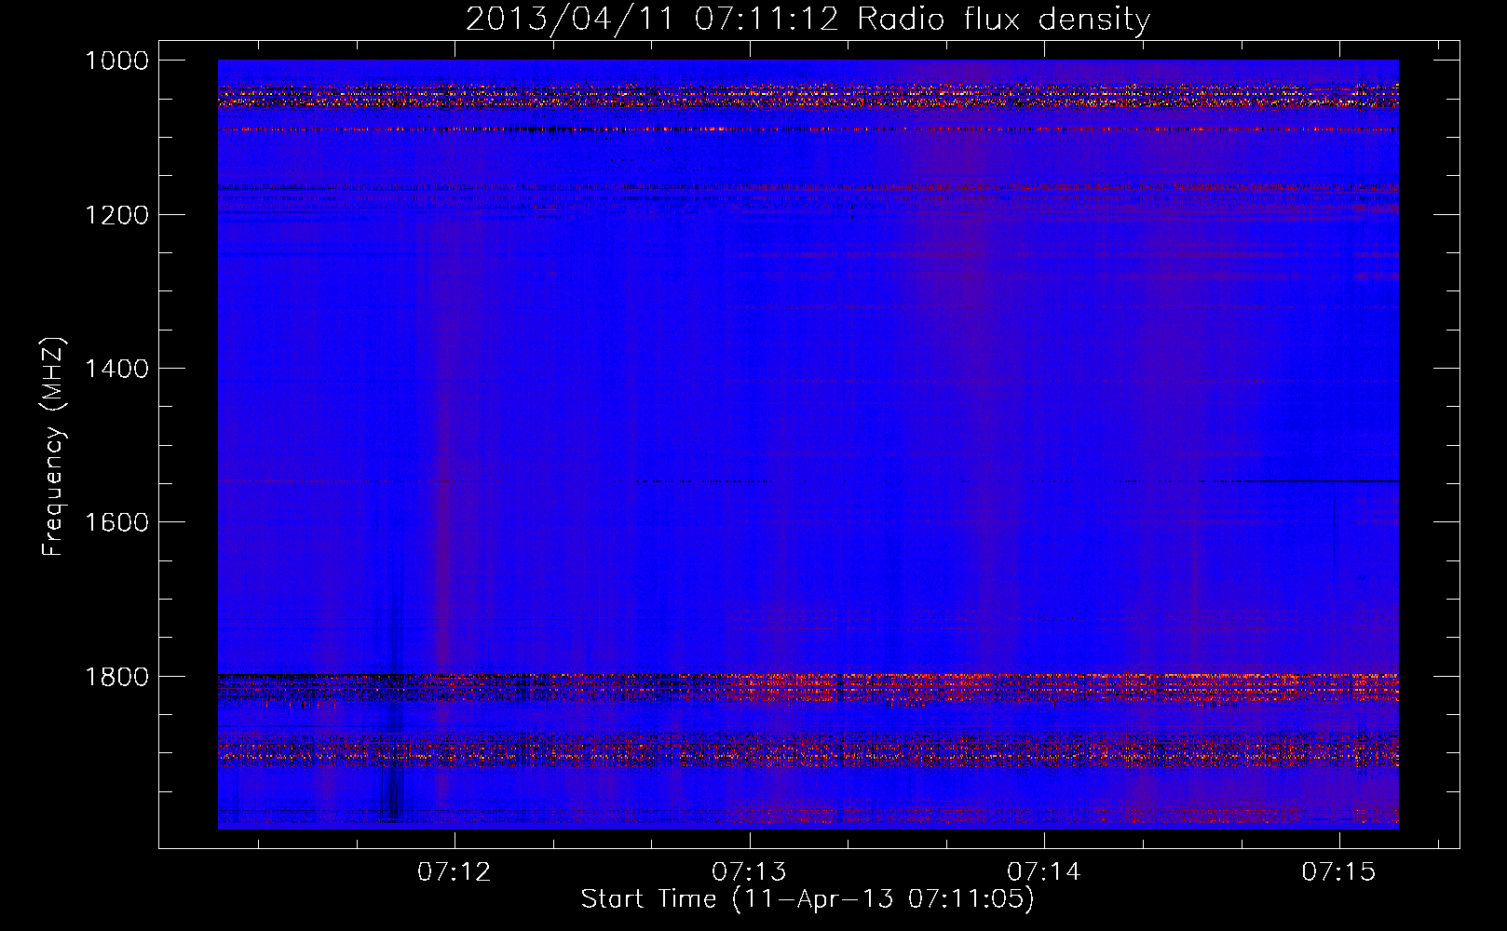Viewport: 1507px width, 931px height.
Task: Click the 1400 frequency tick label
Action: [x=116, y=369]
